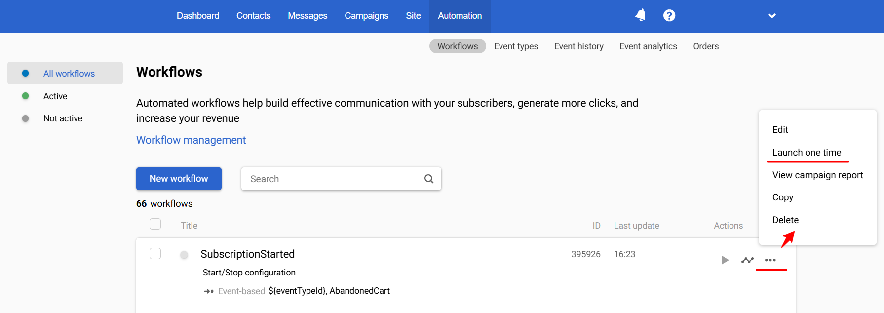Open the Event analytics tab

tap(648, 46)
